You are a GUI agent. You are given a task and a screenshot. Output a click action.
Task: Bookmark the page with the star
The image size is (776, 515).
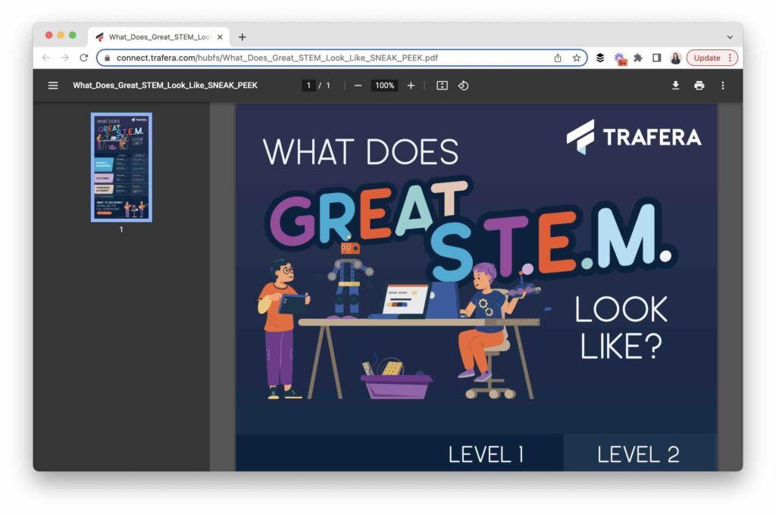(577, 58)
